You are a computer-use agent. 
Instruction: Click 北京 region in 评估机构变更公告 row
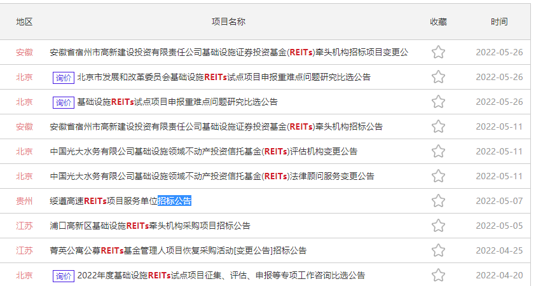click(x=24, y=151)
